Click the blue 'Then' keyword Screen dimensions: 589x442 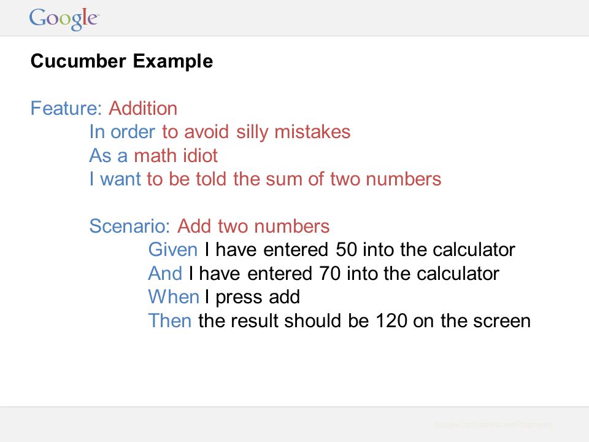(x=170, y=320)
